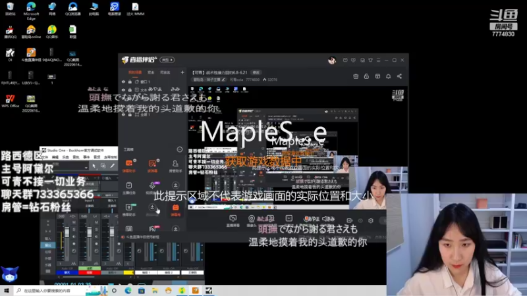Expand the 类型 pill beside the 直播伴侣 logo
This screenshot has height=296, width=527.
[167, 60]
